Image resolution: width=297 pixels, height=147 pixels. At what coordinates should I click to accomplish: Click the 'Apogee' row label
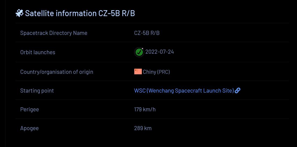29,128
